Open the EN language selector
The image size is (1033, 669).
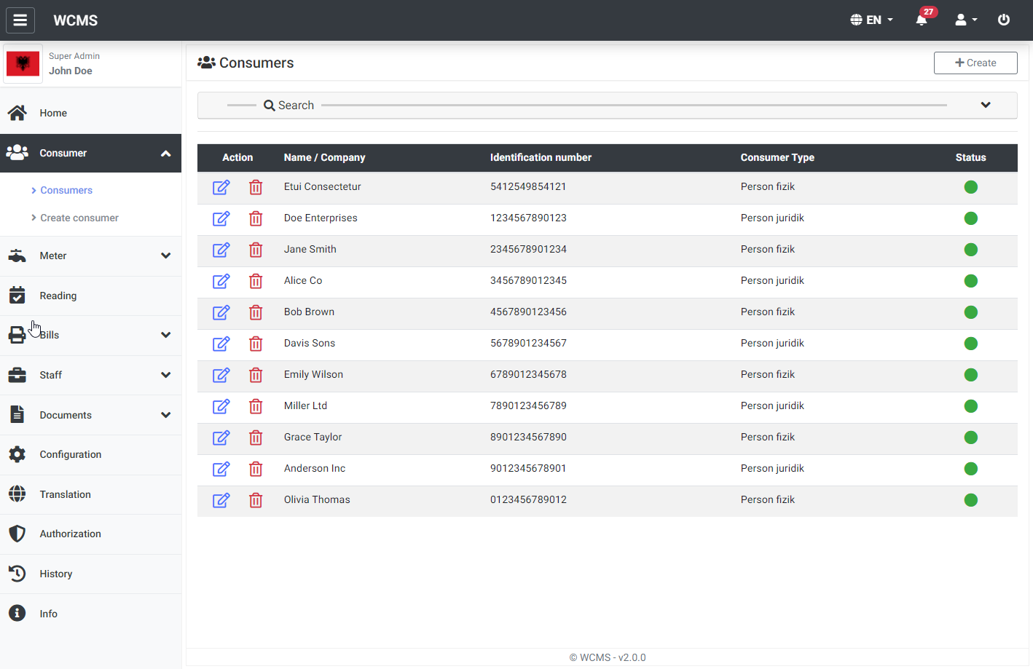click(872, 20)
